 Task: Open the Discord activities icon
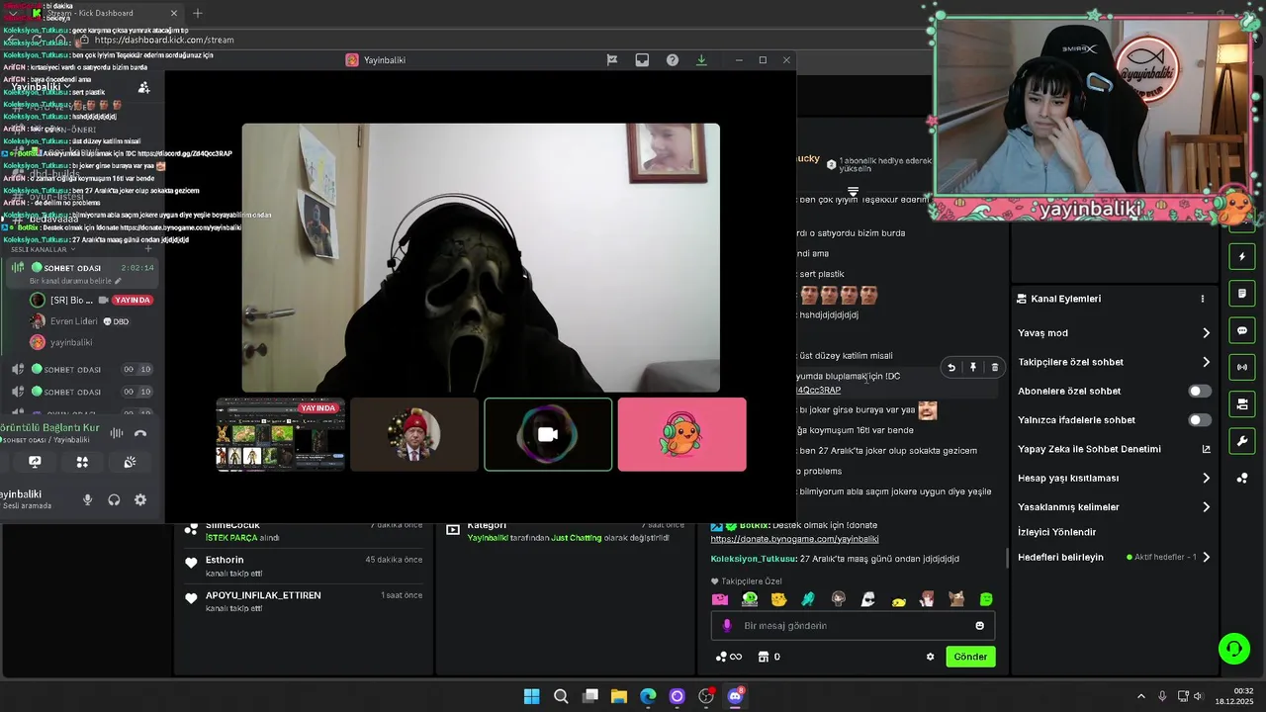82,462
